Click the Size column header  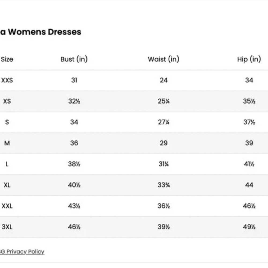coord(7,59)
